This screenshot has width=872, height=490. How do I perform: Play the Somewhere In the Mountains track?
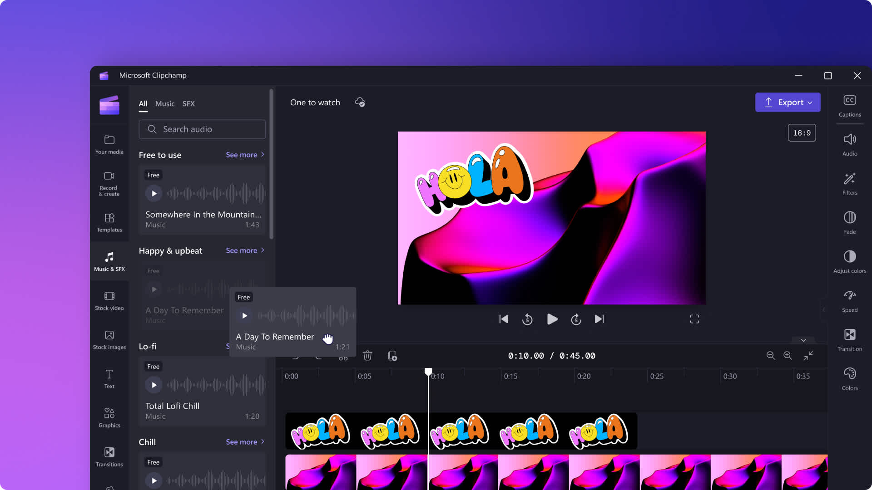[x=154, y=193]
